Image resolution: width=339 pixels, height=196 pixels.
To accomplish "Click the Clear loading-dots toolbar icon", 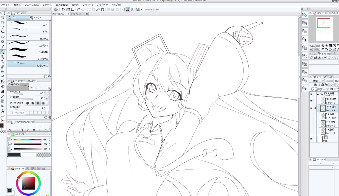I will point(89,9).
